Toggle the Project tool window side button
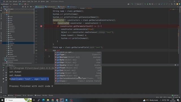The image size is (181, 102). coord(1,9)
